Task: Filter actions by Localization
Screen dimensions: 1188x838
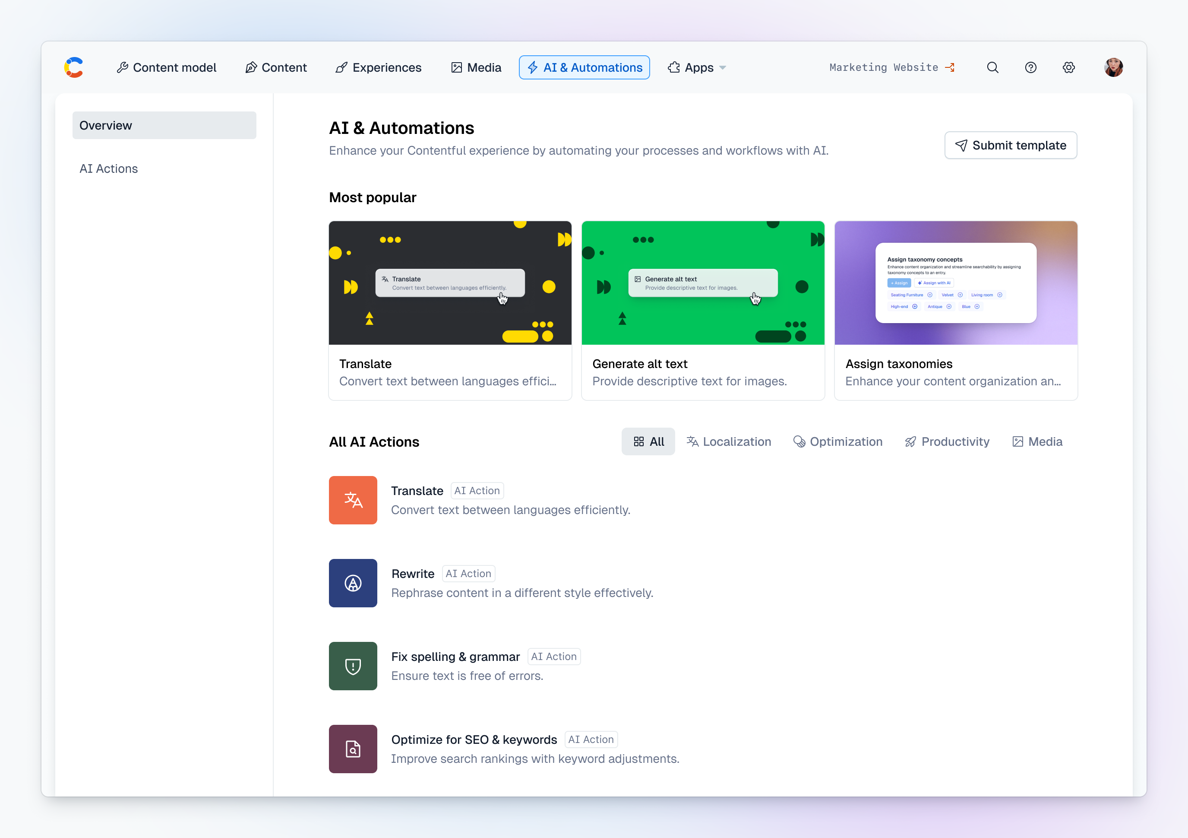Action: [x=729, y=441]
